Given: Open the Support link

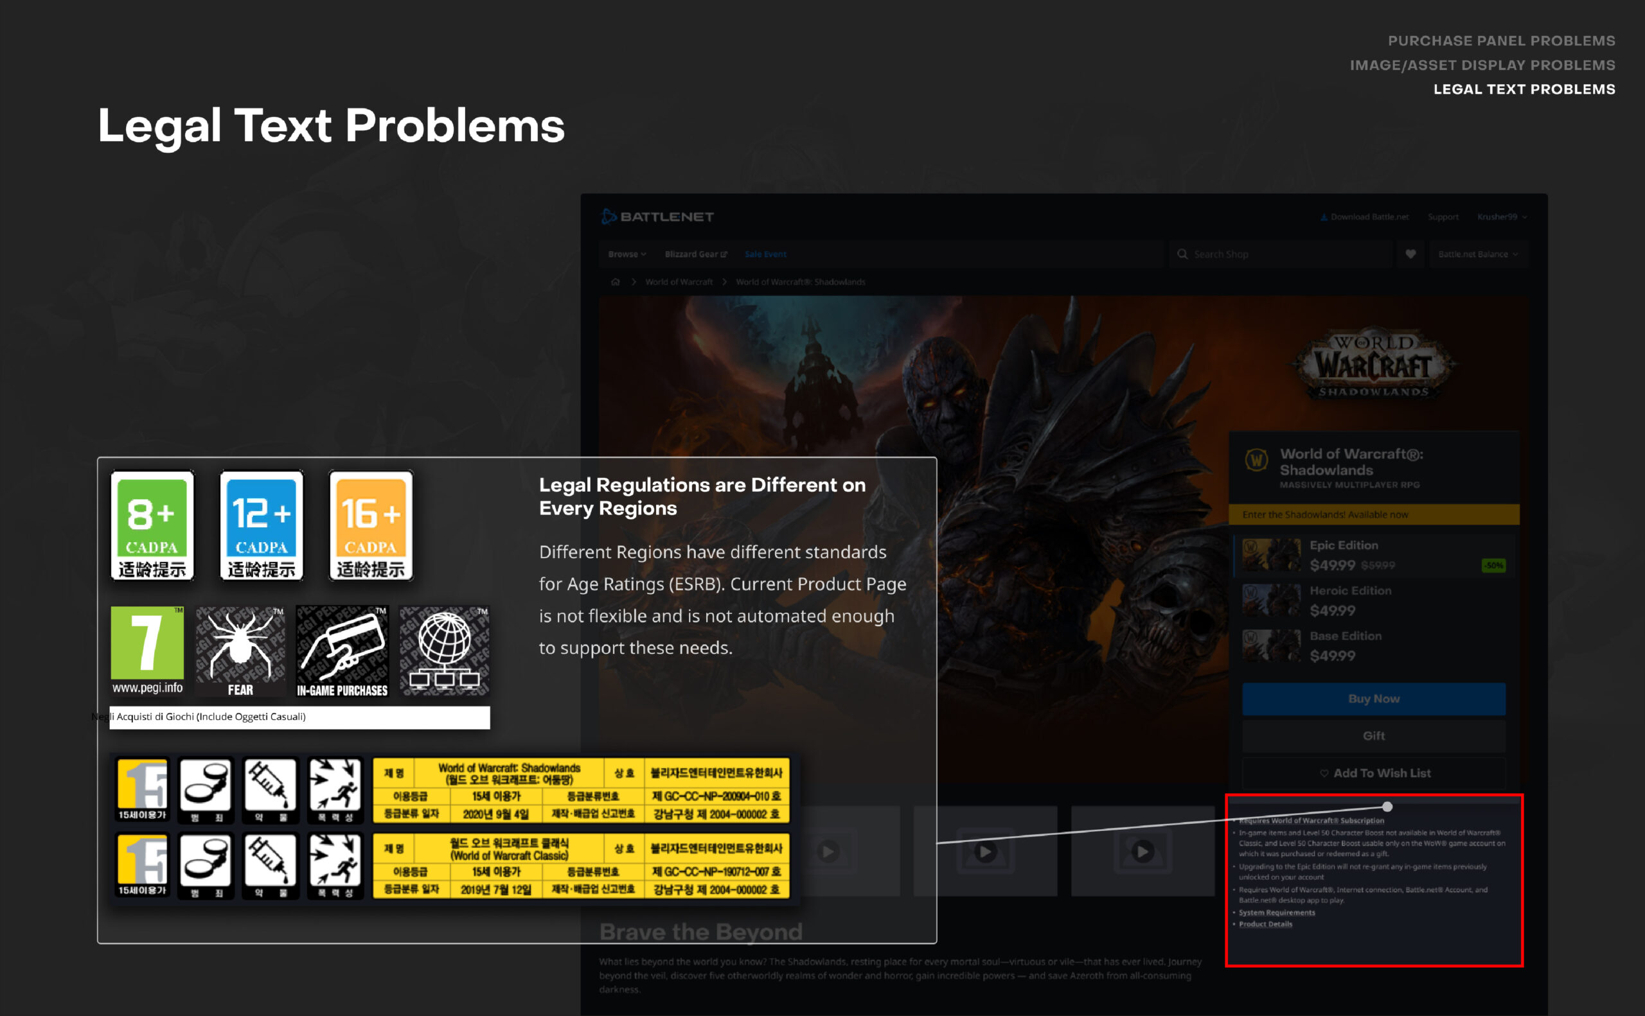Looking at the screenshot, I should pyautogui.click(x=1443, y=217).
